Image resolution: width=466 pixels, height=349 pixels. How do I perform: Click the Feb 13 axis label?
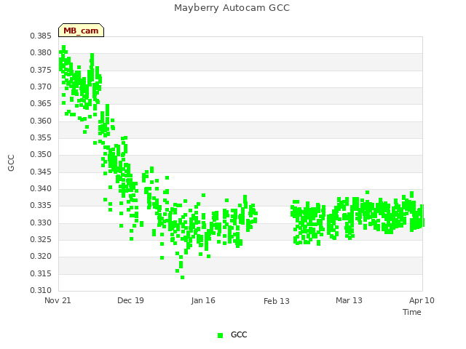(x=277, y=301)
